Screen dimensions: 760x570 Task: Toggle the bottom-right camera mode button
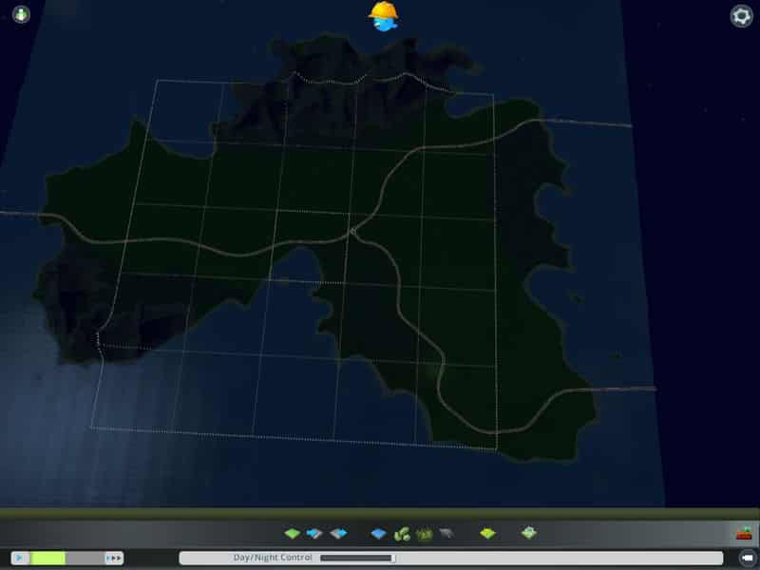pos(747,558)
